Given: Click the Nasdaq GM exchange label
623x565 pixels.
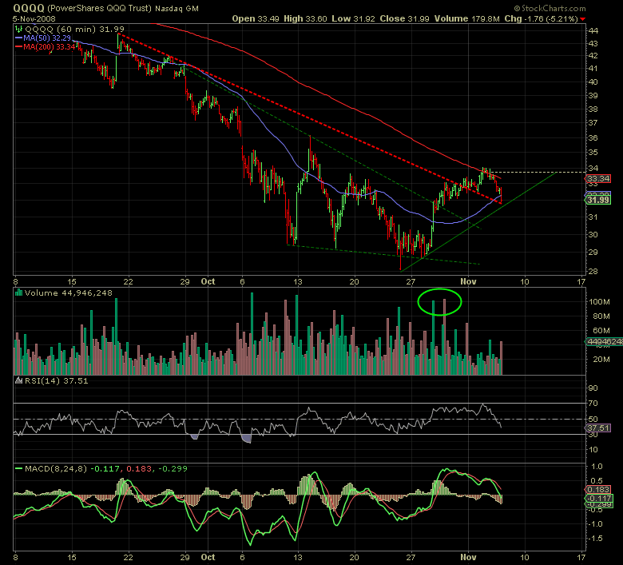Looking at the screenshot, I should [x=177, y=8].
